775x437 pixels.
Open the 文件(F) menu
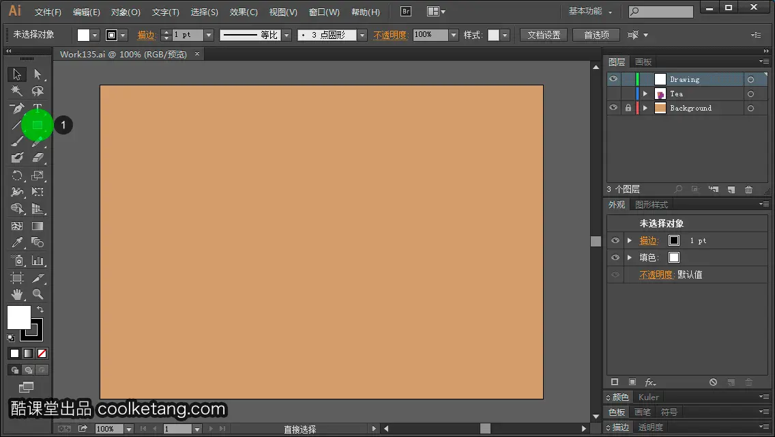pos(48,12)
